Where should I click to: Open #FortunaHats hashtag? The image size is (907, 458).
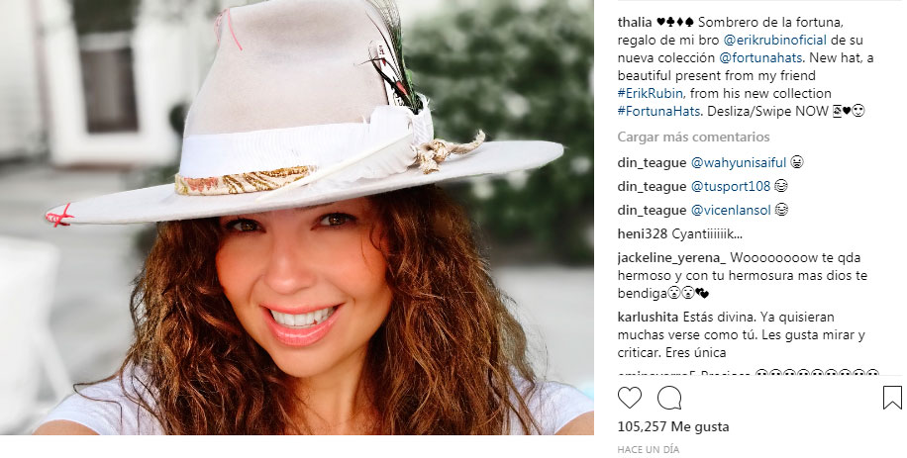tap(658, 111)
